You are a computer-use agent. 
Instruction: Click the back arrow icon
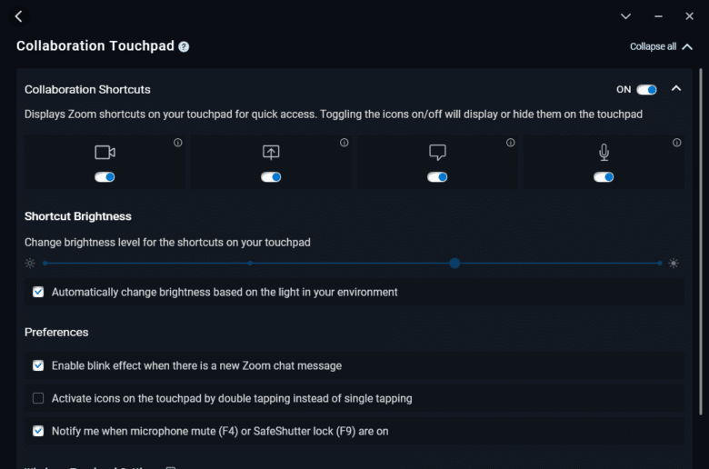pyautogui.click(x=18, y=16)
